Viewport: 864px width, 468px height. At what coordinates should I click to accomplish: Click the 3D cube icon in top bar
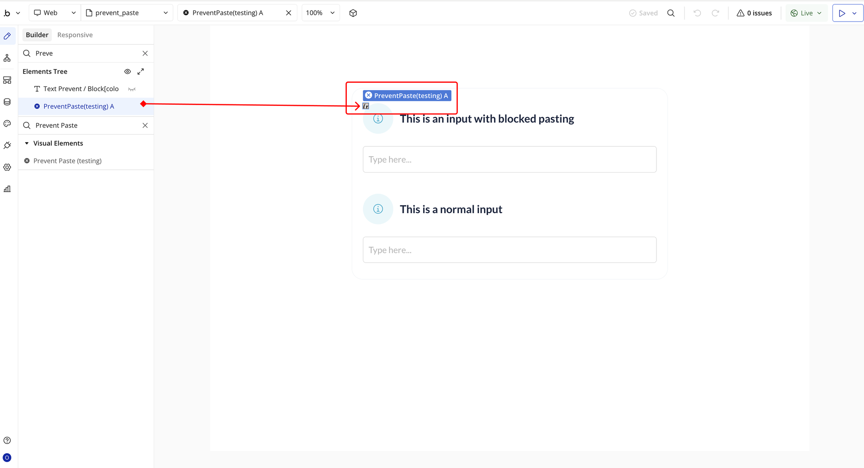353,13
